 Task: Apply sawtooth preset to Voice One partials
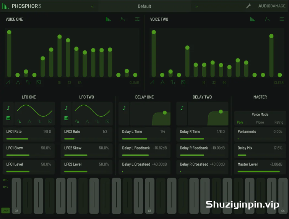pyautogui.click(x=8, y=82)
